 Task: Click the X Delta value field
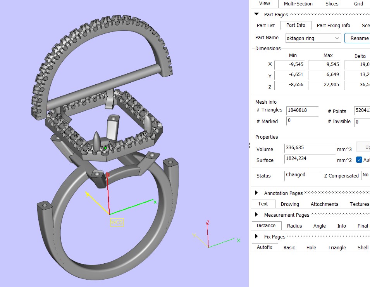pos(357,64)
